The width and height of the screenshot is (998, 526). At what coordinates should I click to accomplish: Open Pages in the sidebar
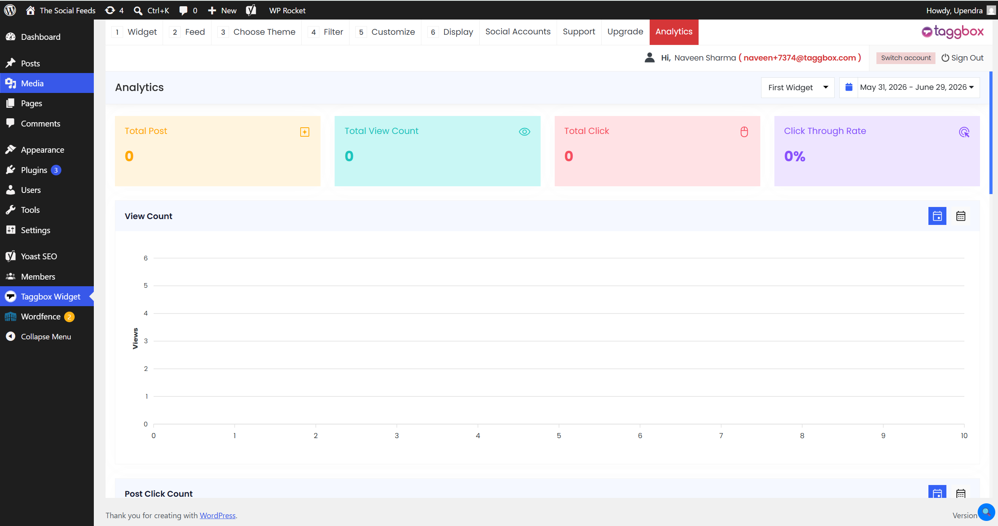[47, 103]
